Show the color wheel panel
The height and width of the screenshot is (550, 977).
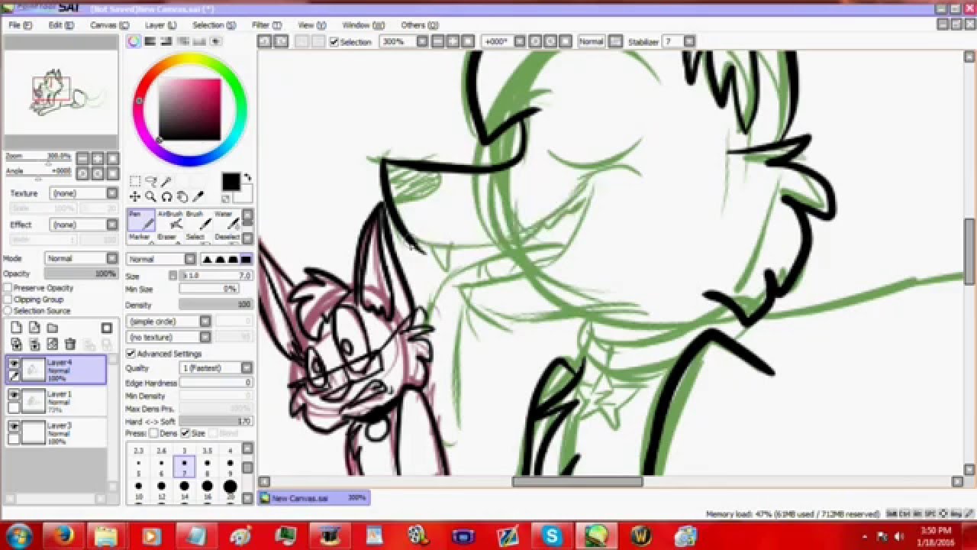(134, 42)
